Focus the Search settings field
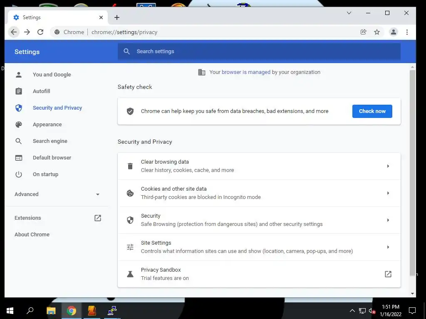Image resolution: width=426 pixels, height=319 pixels. pyautogui.click(x=259, y=51)
